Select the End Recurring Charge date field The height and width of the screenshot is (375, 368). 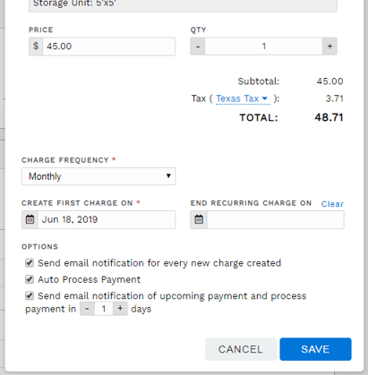276,219
